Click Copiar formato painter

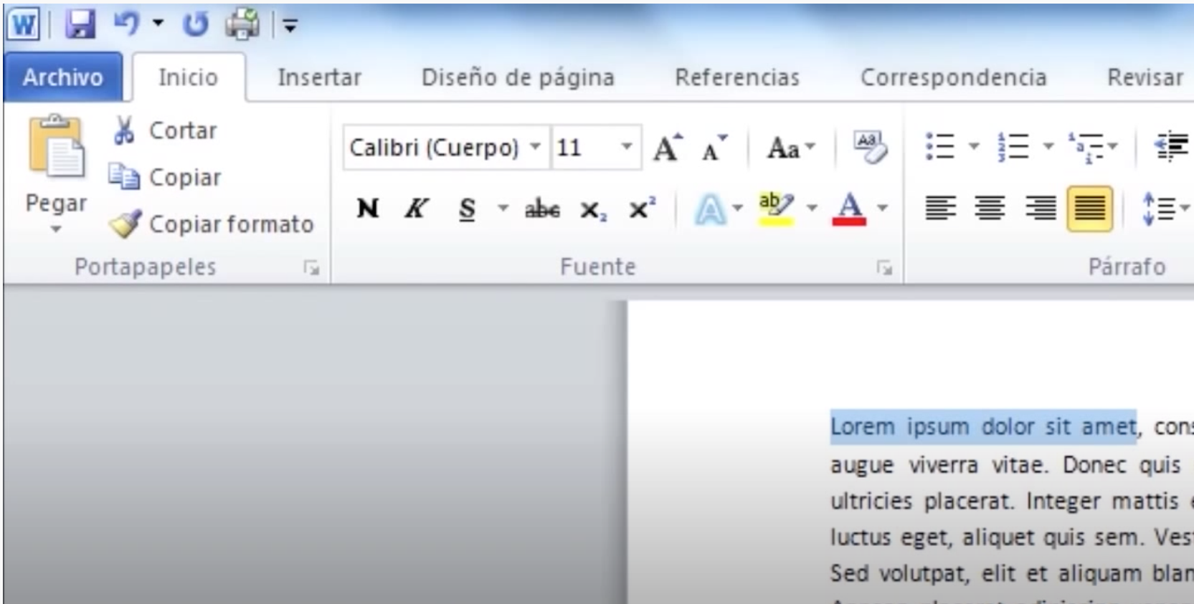point(211,224)
